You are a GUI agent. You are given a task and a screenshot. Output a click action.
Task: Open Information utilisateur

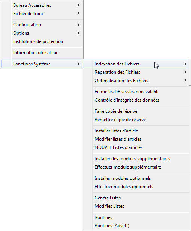click(42, 53)
